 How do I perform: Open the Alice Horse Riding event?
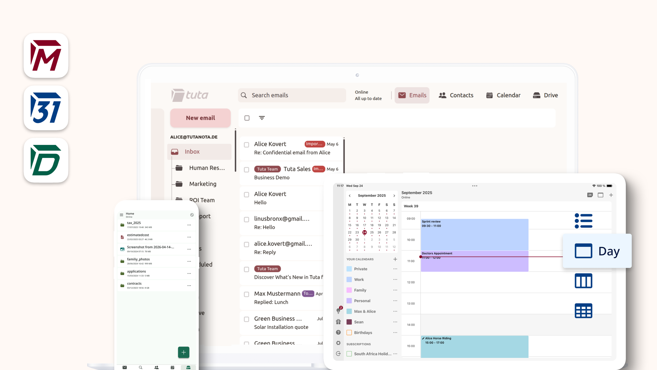[x=475, y=347]
